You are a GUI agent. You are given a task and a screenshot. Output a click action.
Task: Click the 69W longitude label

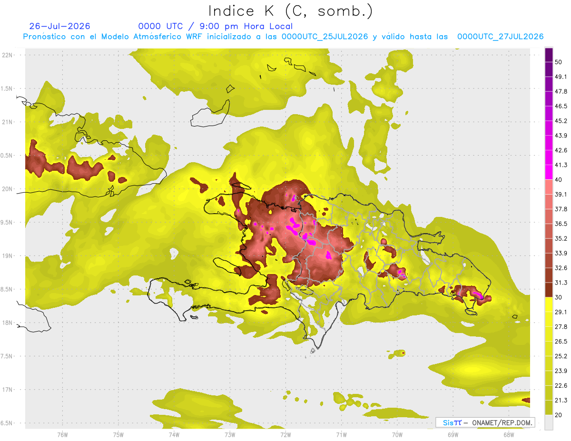(453, 434)
